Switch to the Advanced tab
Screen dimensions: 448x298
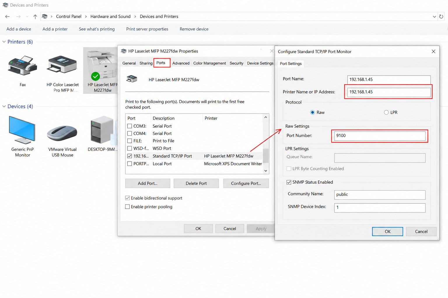181,63
